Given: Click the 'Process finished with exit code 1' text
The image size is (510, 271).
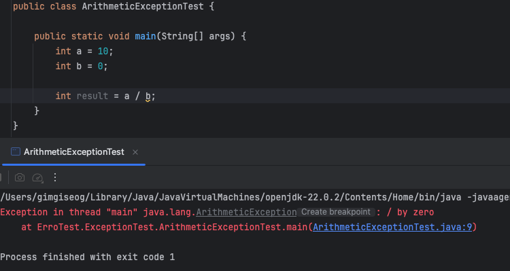Looking at the screenshot, I should pos(88,257).
